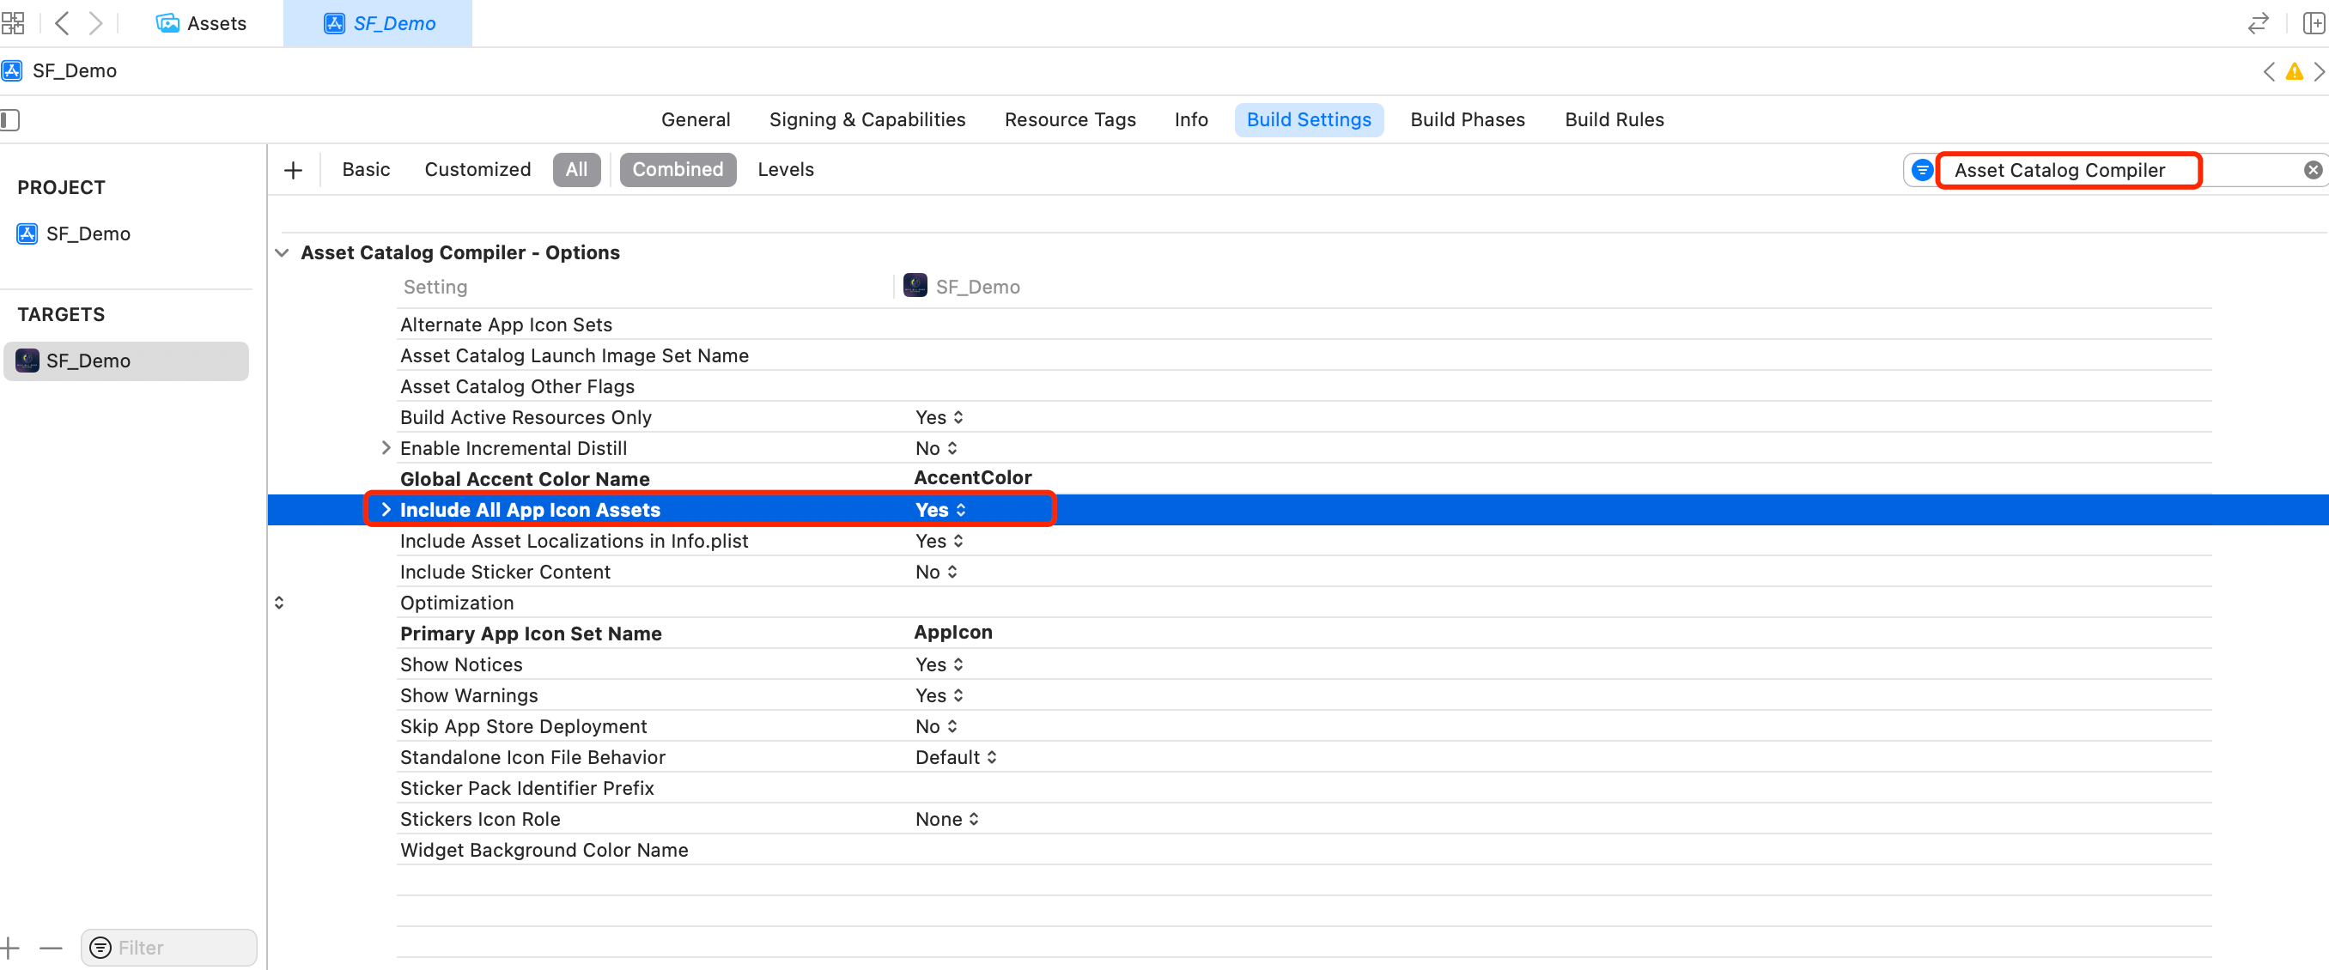Open Stickers Icon Role None popup

[x=946, y=819]
